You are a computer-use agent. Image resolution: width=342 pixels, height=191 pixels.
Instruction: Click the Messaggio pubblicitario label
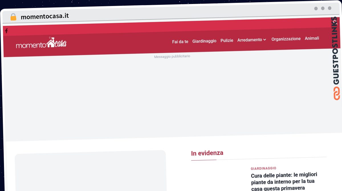(172, 56)
